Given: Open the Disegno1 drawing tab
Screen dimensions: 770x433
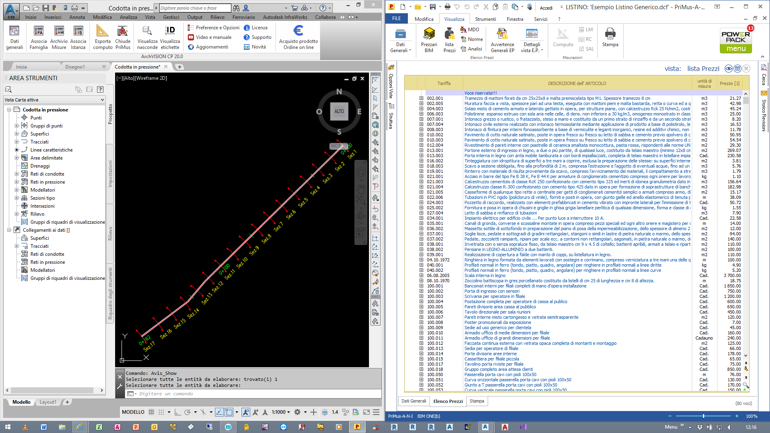Looking at the screenshot, I should (x=75, y=67).
